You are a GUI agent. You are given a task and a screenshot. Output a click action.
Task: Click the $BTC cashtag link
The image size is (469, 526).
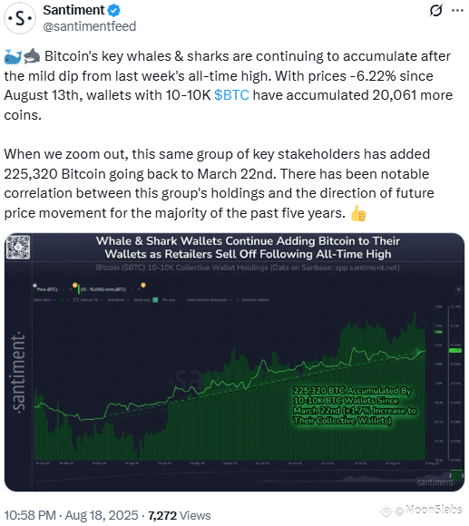click(x=231, y=95)
